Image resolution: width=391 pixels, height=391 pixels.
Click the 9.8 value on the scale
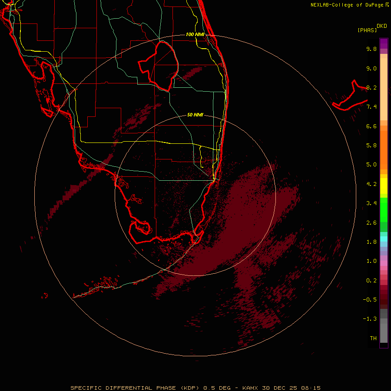[371, 49]
